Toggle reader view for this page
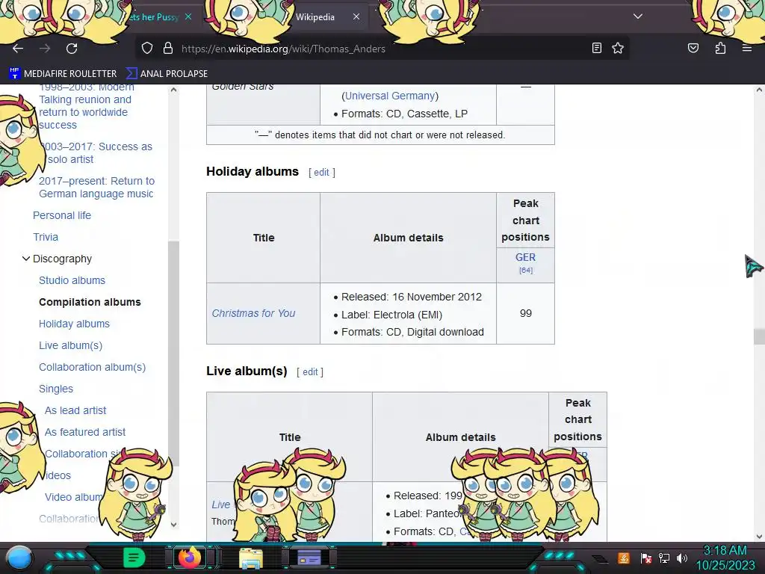 click(596, 48)
